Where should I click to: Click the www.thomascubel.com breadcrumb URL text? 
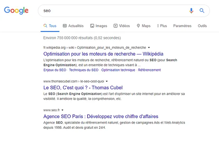(x=74, y=81)
